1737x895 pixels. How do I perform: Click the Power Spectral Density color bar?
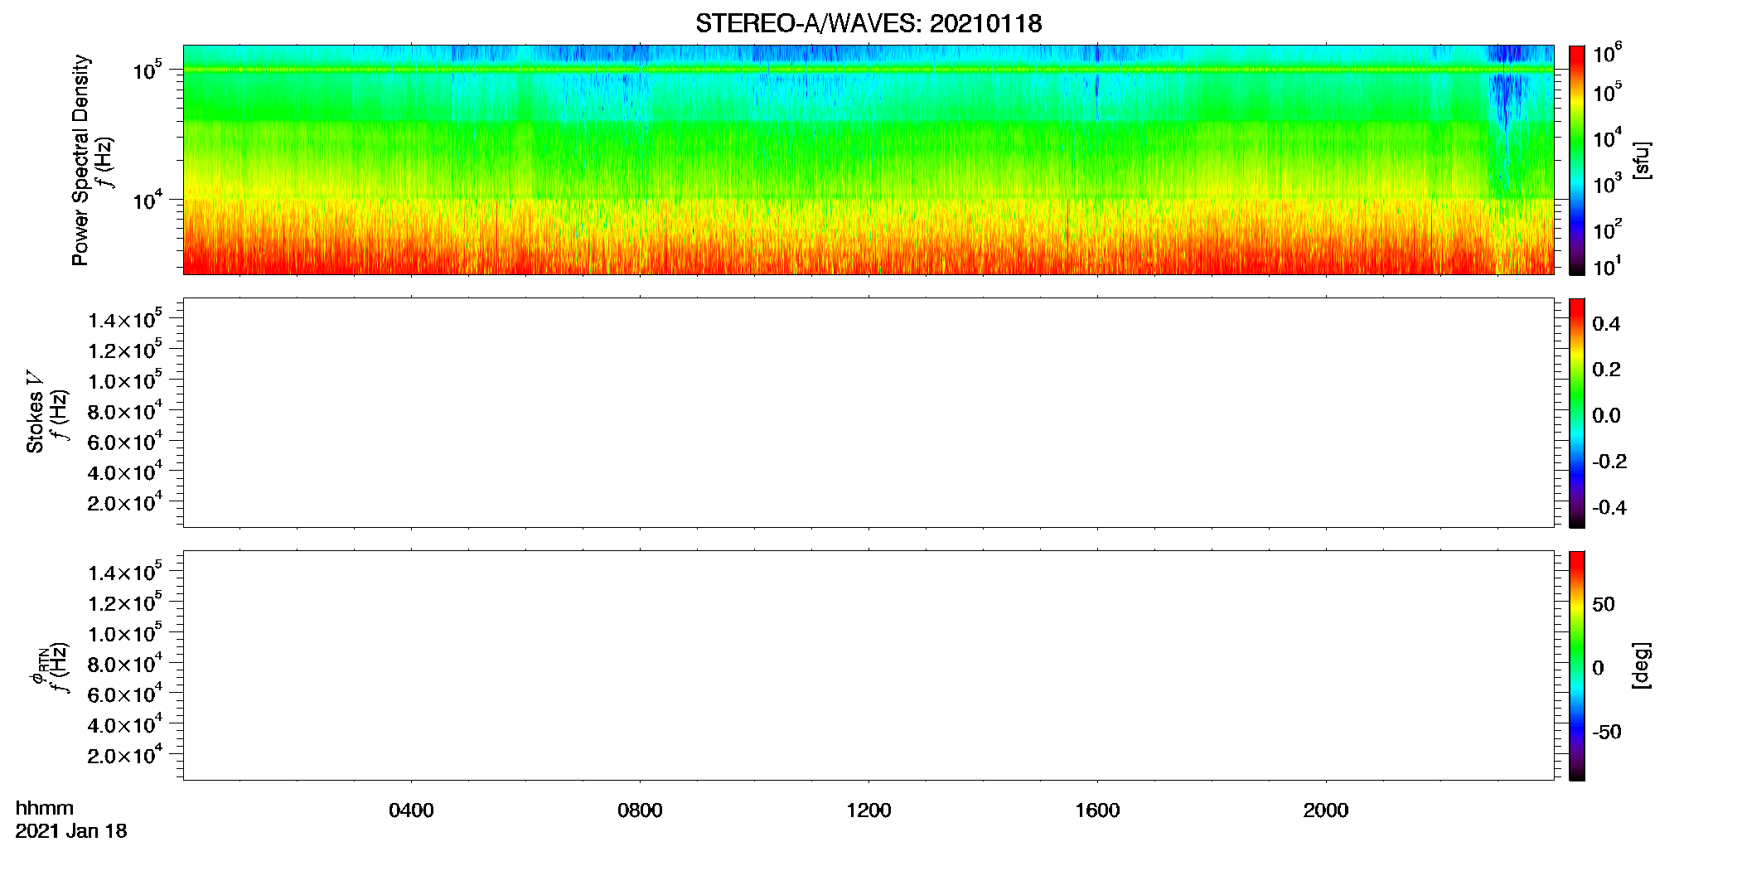coord(1576,160)
